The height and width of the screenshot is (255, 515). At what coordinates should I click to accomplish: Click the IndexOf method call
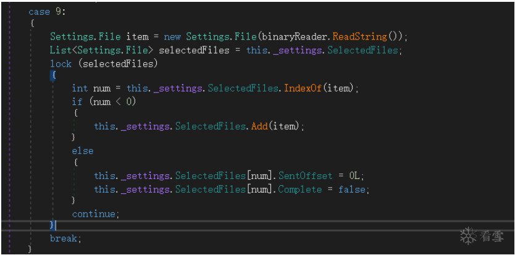pos(303,88)
